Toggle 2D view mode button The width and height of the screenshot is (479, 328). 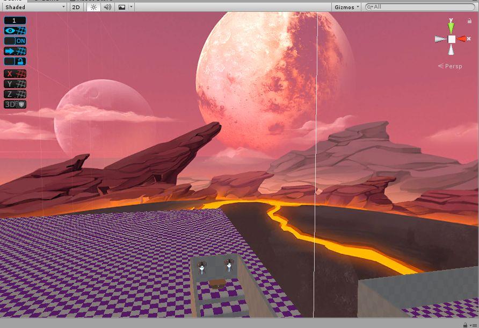pos(77,7)
